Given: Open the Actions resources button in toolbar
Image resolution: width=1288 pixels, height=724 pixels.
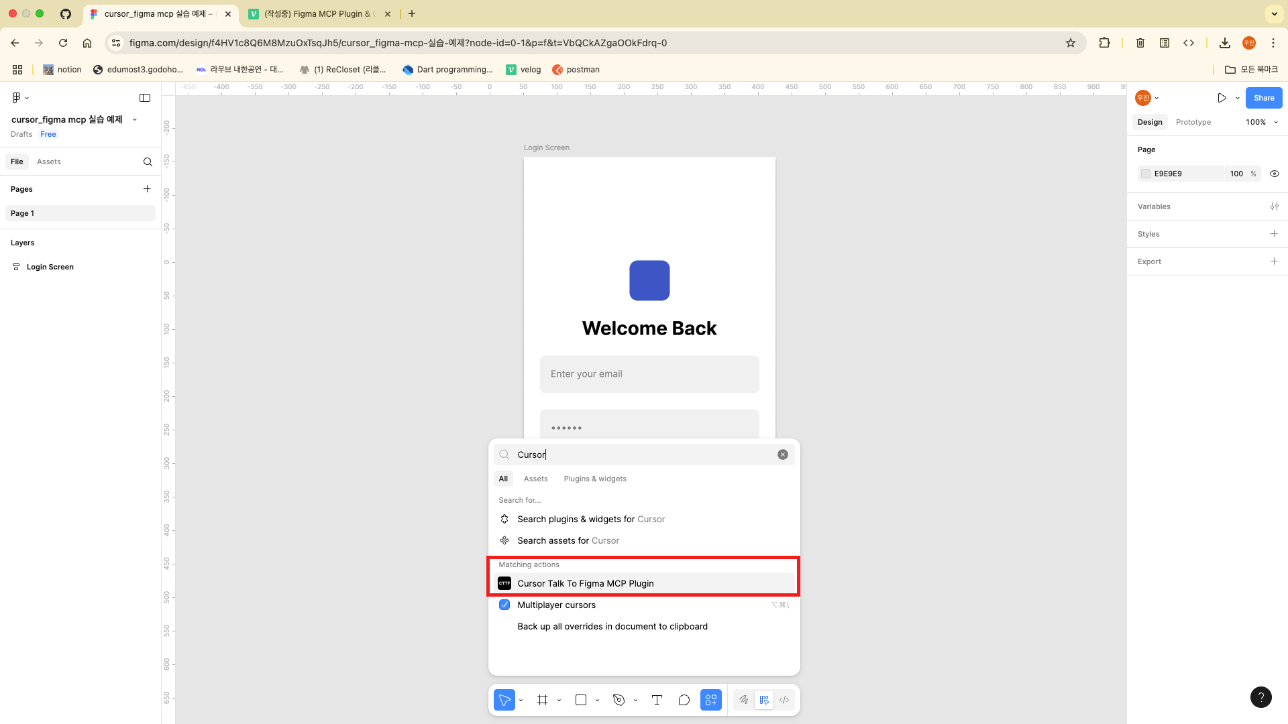Looking at the screenshot, I should [710, 700].
